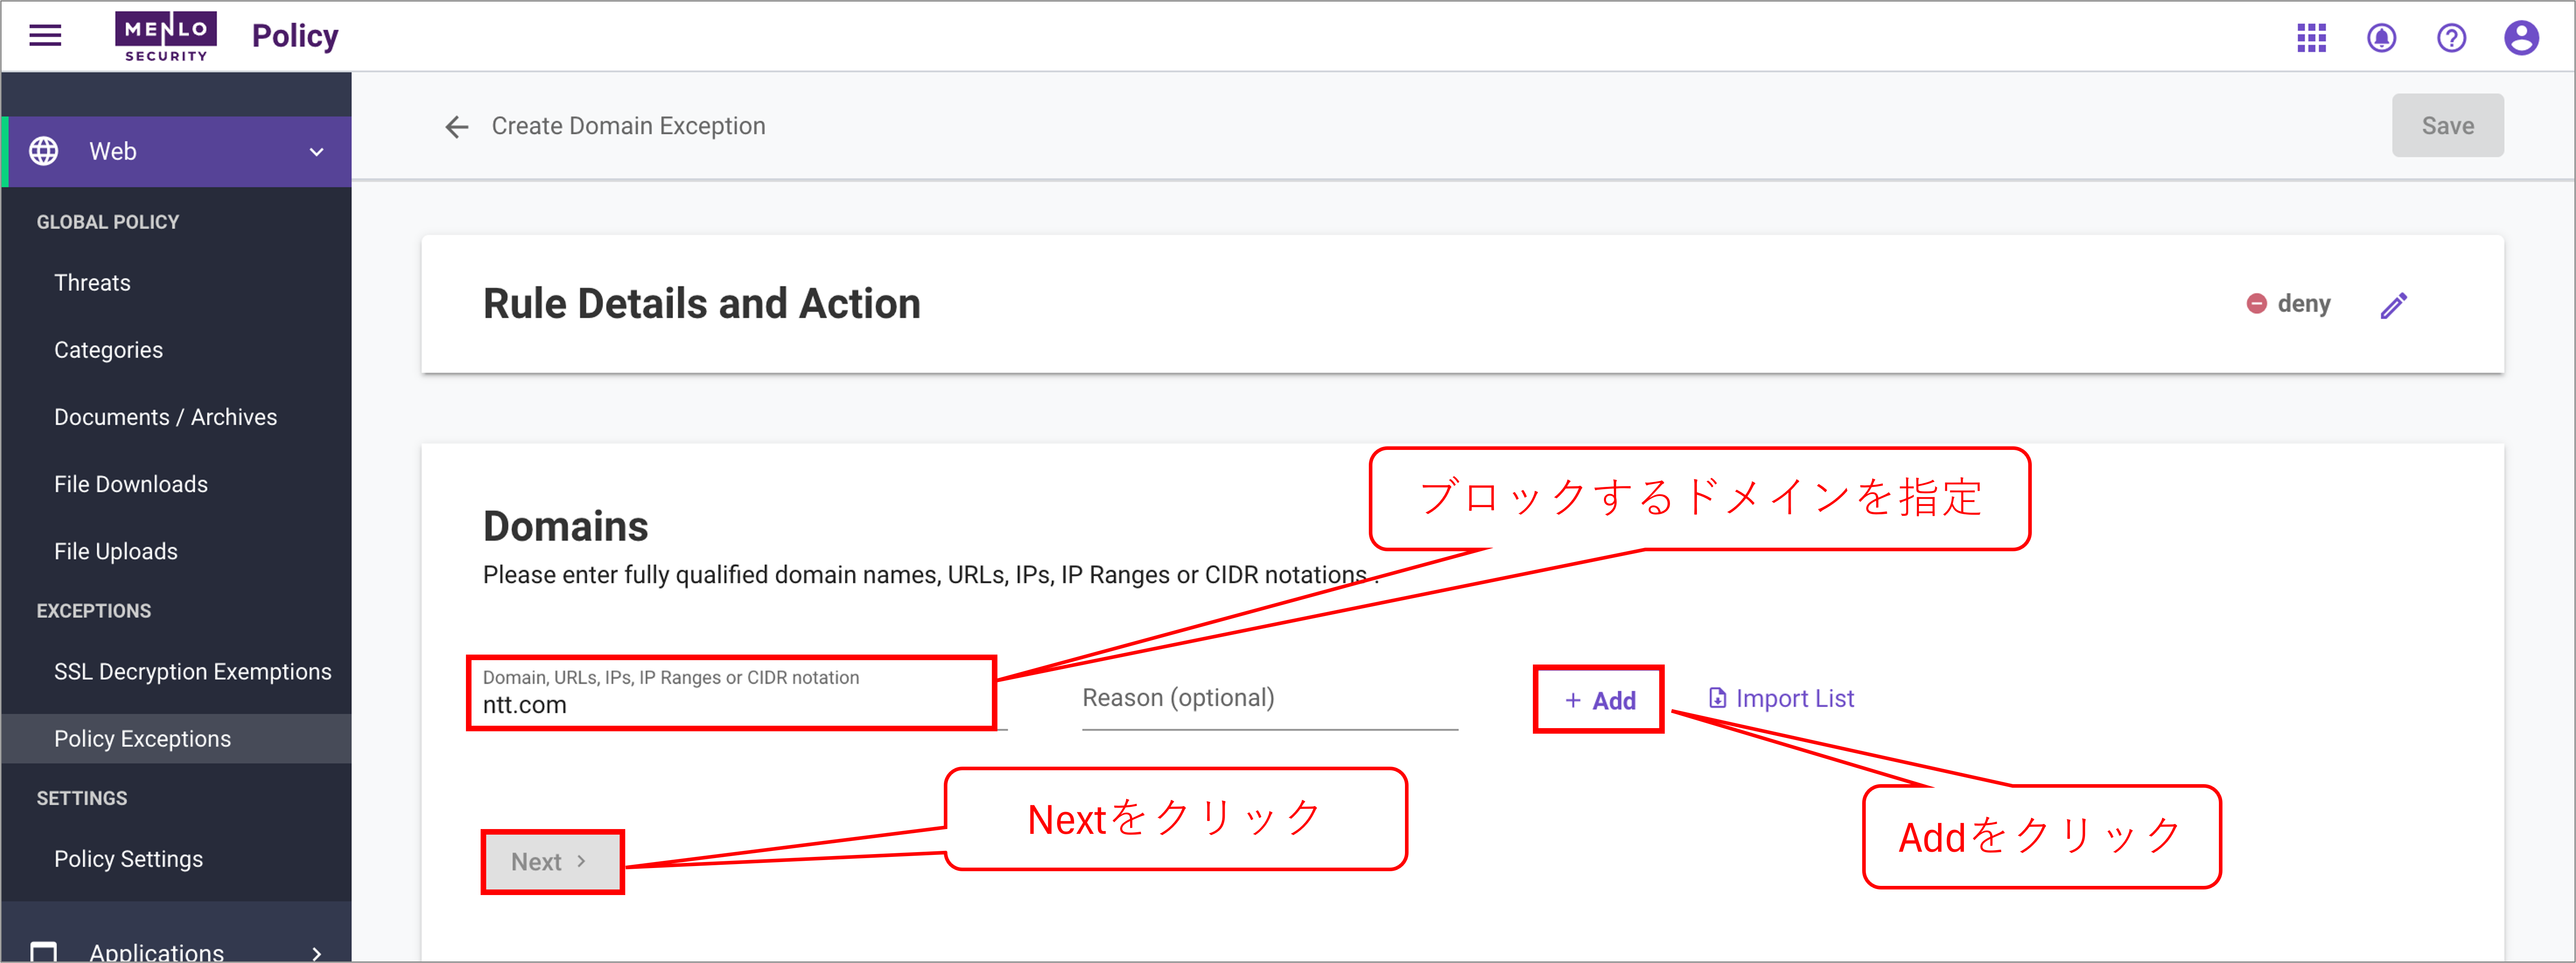Open the apps grid launcher
This screenshot has width=2576, height=963.
pyautogui.click(x=2311, y=38)
